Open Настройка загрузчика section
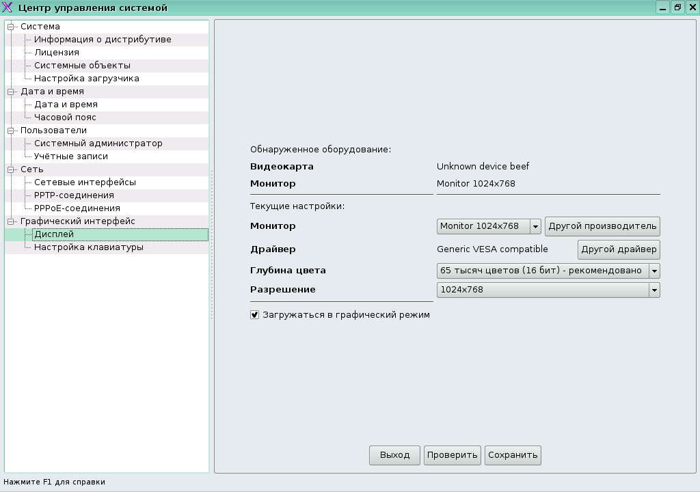700x492 pixels. click(x=87, y=79)
